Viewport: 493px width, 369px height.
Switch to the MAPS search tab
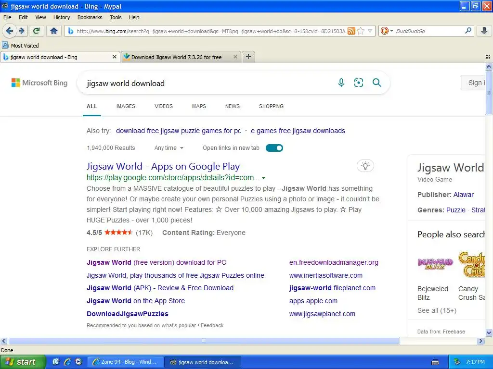[x=199, y=106]
